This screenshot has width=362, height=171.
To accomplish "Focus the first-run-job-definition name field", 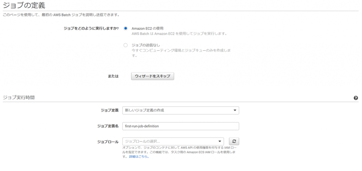I will point(180,126).
